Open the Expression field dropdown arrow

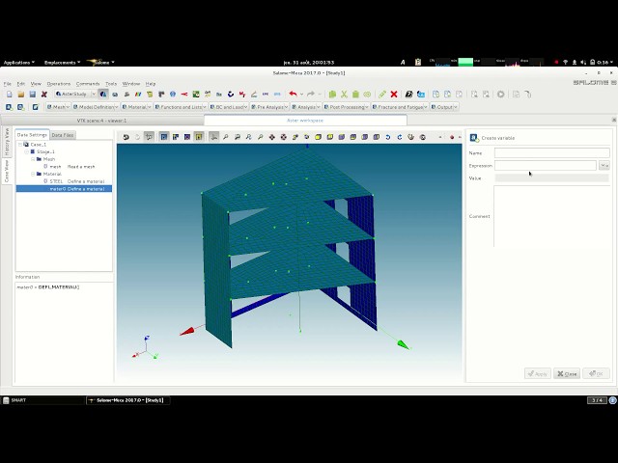pos(604,166)
